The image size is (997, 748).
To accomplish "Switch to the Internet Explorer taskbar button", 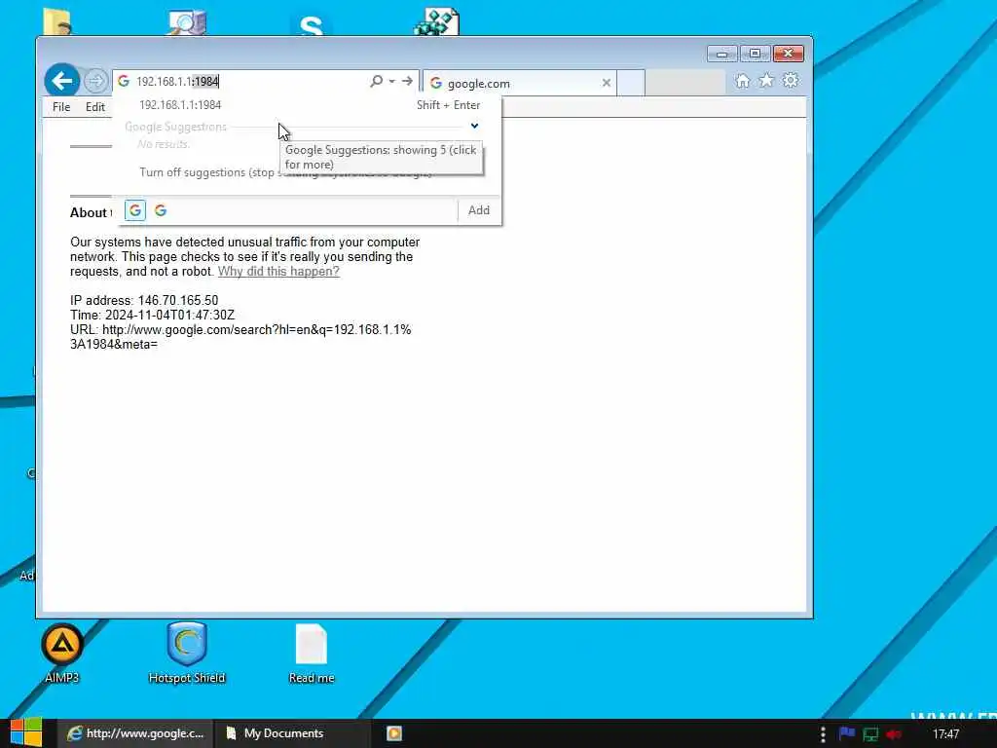I will pyautogui.click(x=135, y=733).
